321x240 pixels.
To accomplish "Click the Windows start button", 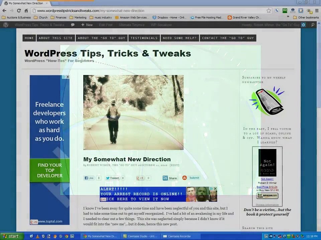I will click(x=12, y=236).
